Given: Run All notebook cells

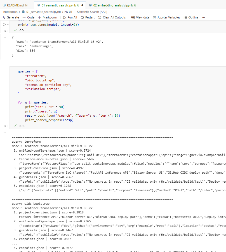Looking at the screenshot, I should click(70, 17).
